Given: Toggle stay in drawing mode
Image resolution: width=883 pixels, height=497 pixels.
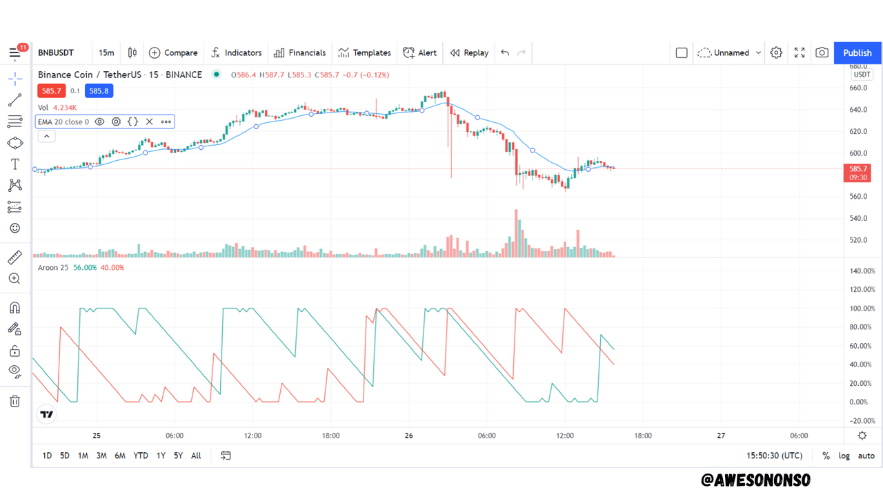Looking at the screenshot, I should [14, 329].
